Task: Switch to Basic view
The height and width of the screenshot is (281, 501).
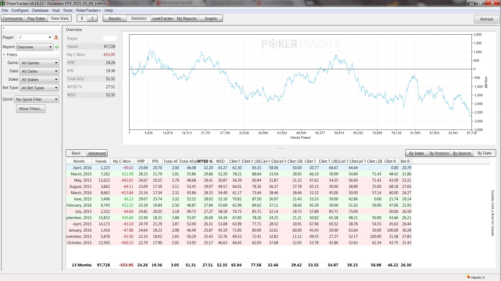Action: (x=76, y=153)
